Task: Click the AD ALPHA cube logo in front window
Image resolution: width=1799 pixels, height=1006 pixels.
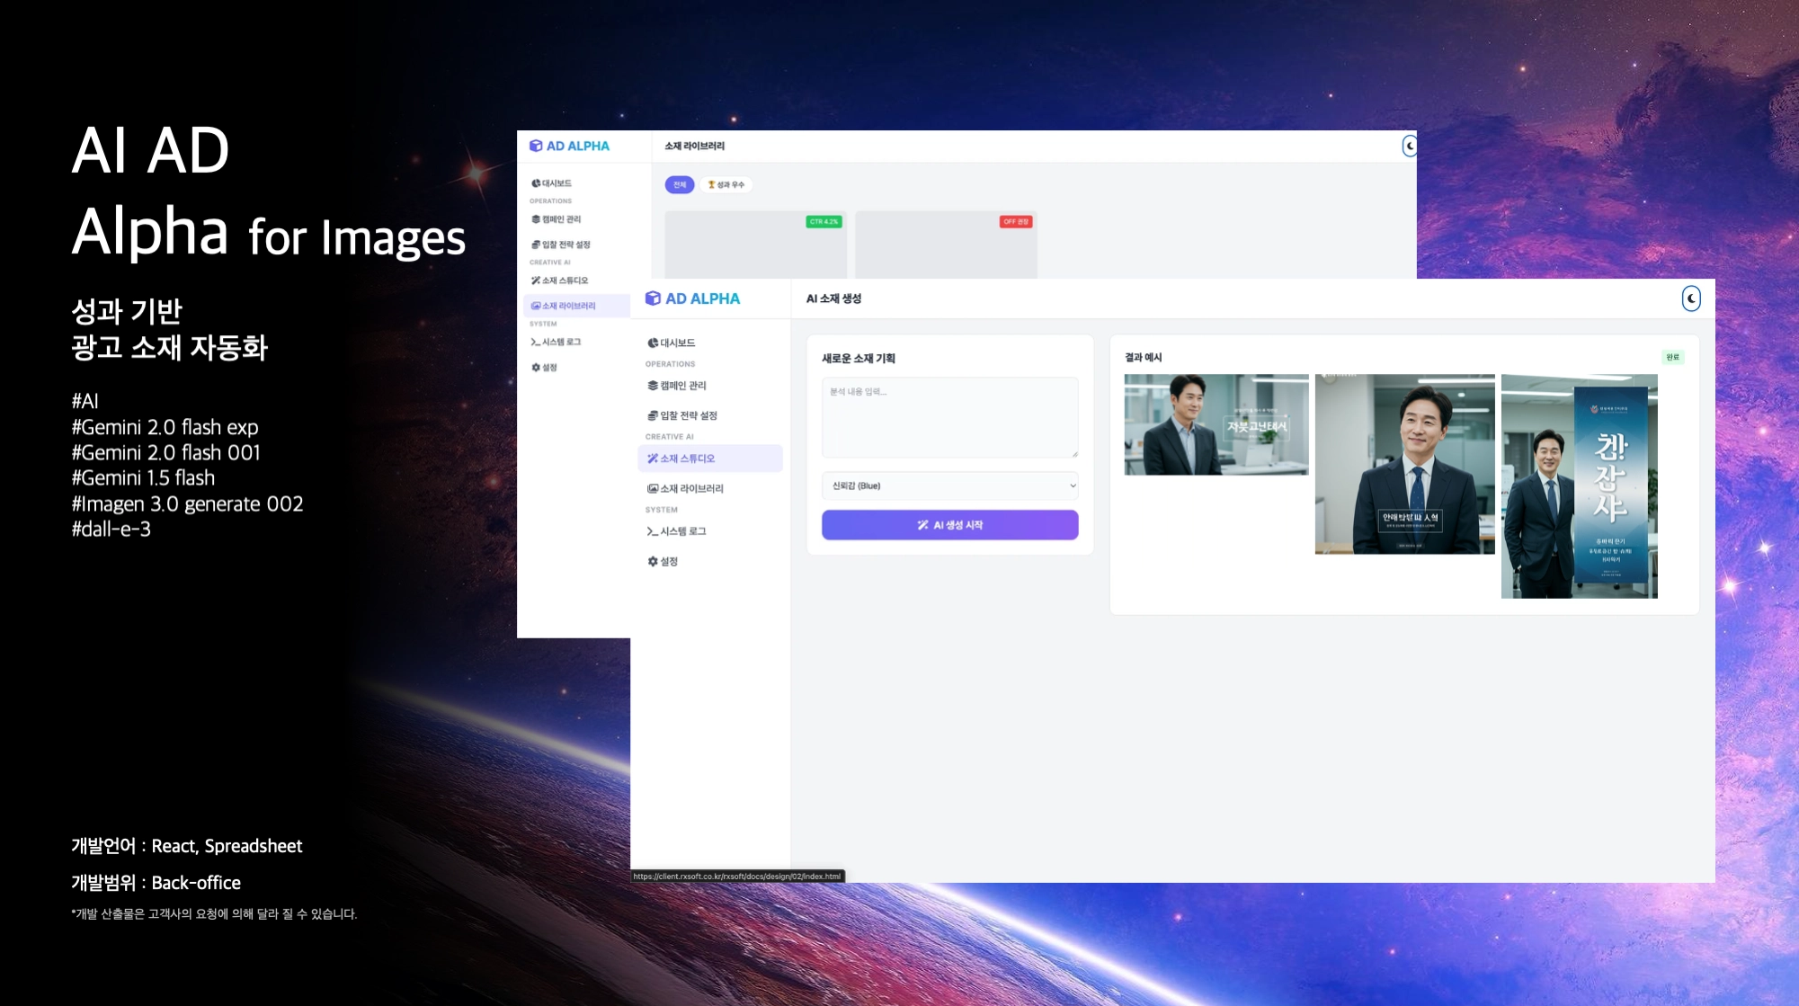Action: point(654,298)
